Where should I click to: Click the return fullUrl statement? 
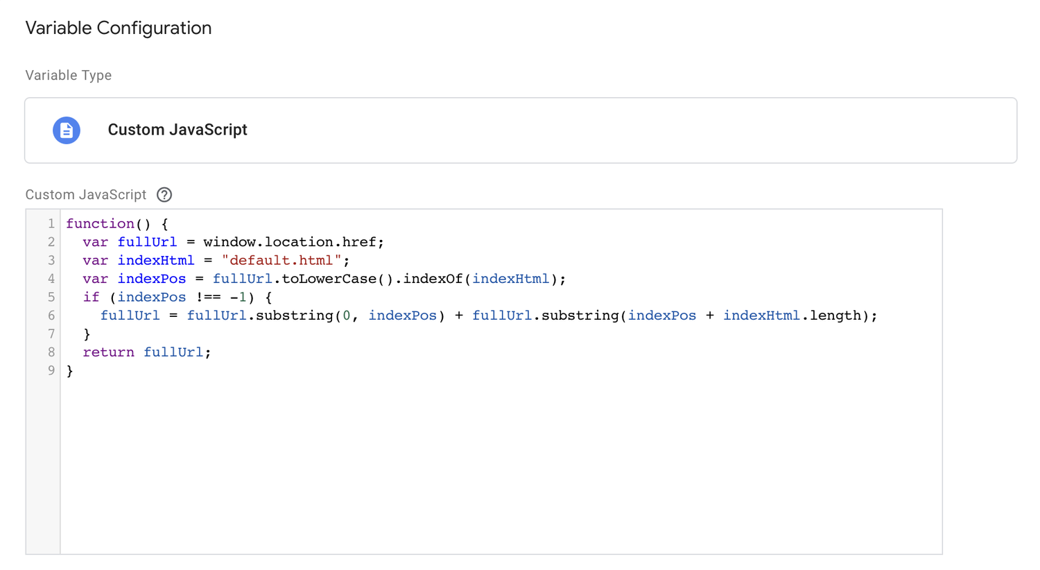coord(146,352)
